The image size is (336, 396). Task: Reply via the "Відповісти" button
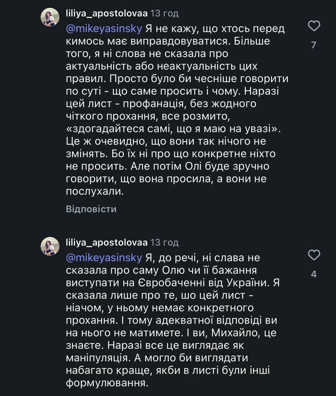tap(91, 209)
